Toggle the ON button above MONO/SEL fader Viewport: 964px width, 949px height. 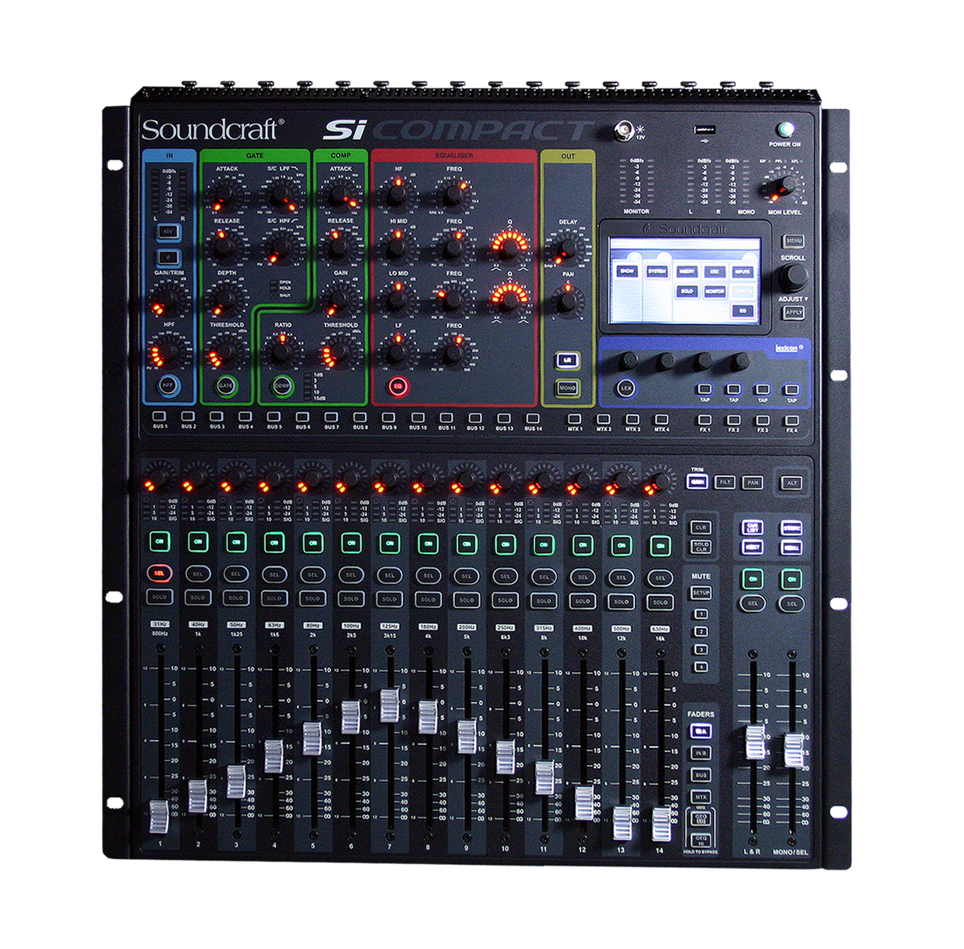tap(791, 578)
